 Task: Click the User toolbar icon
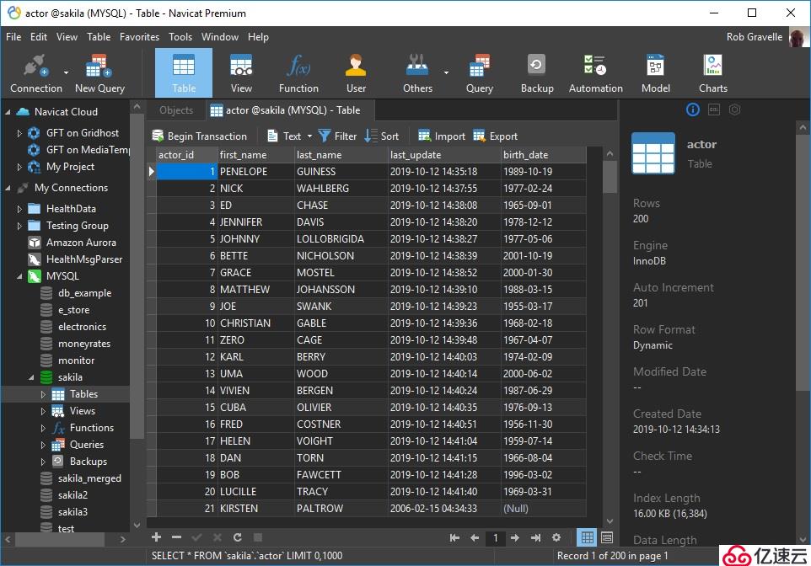coord(356,73)
